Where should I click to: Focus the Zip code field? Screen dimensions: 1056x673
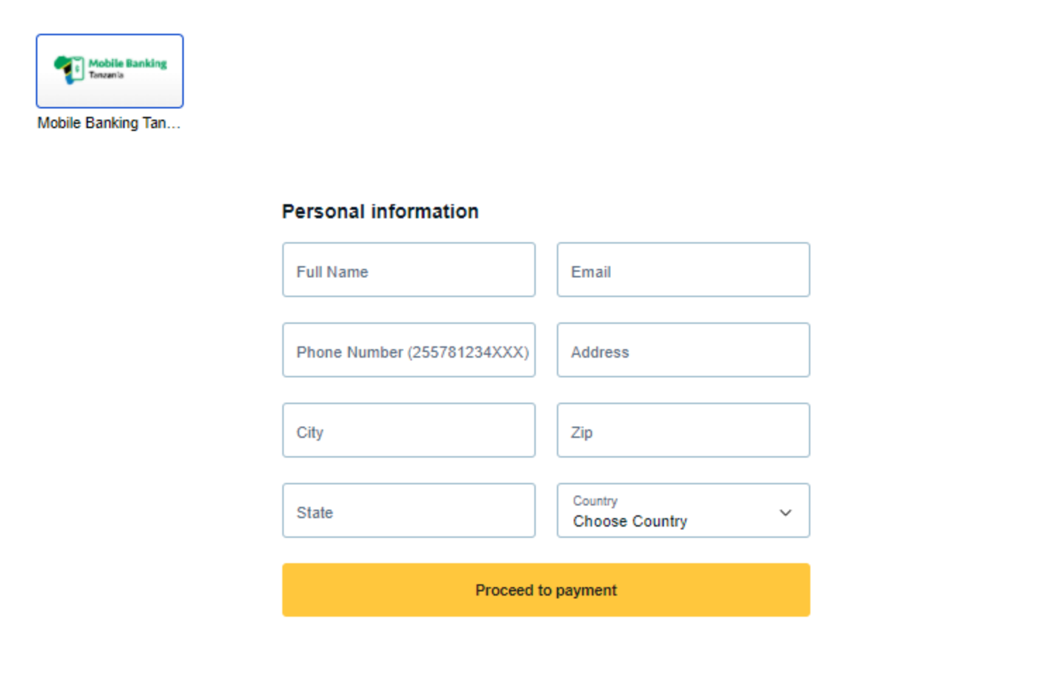(684, 430)
